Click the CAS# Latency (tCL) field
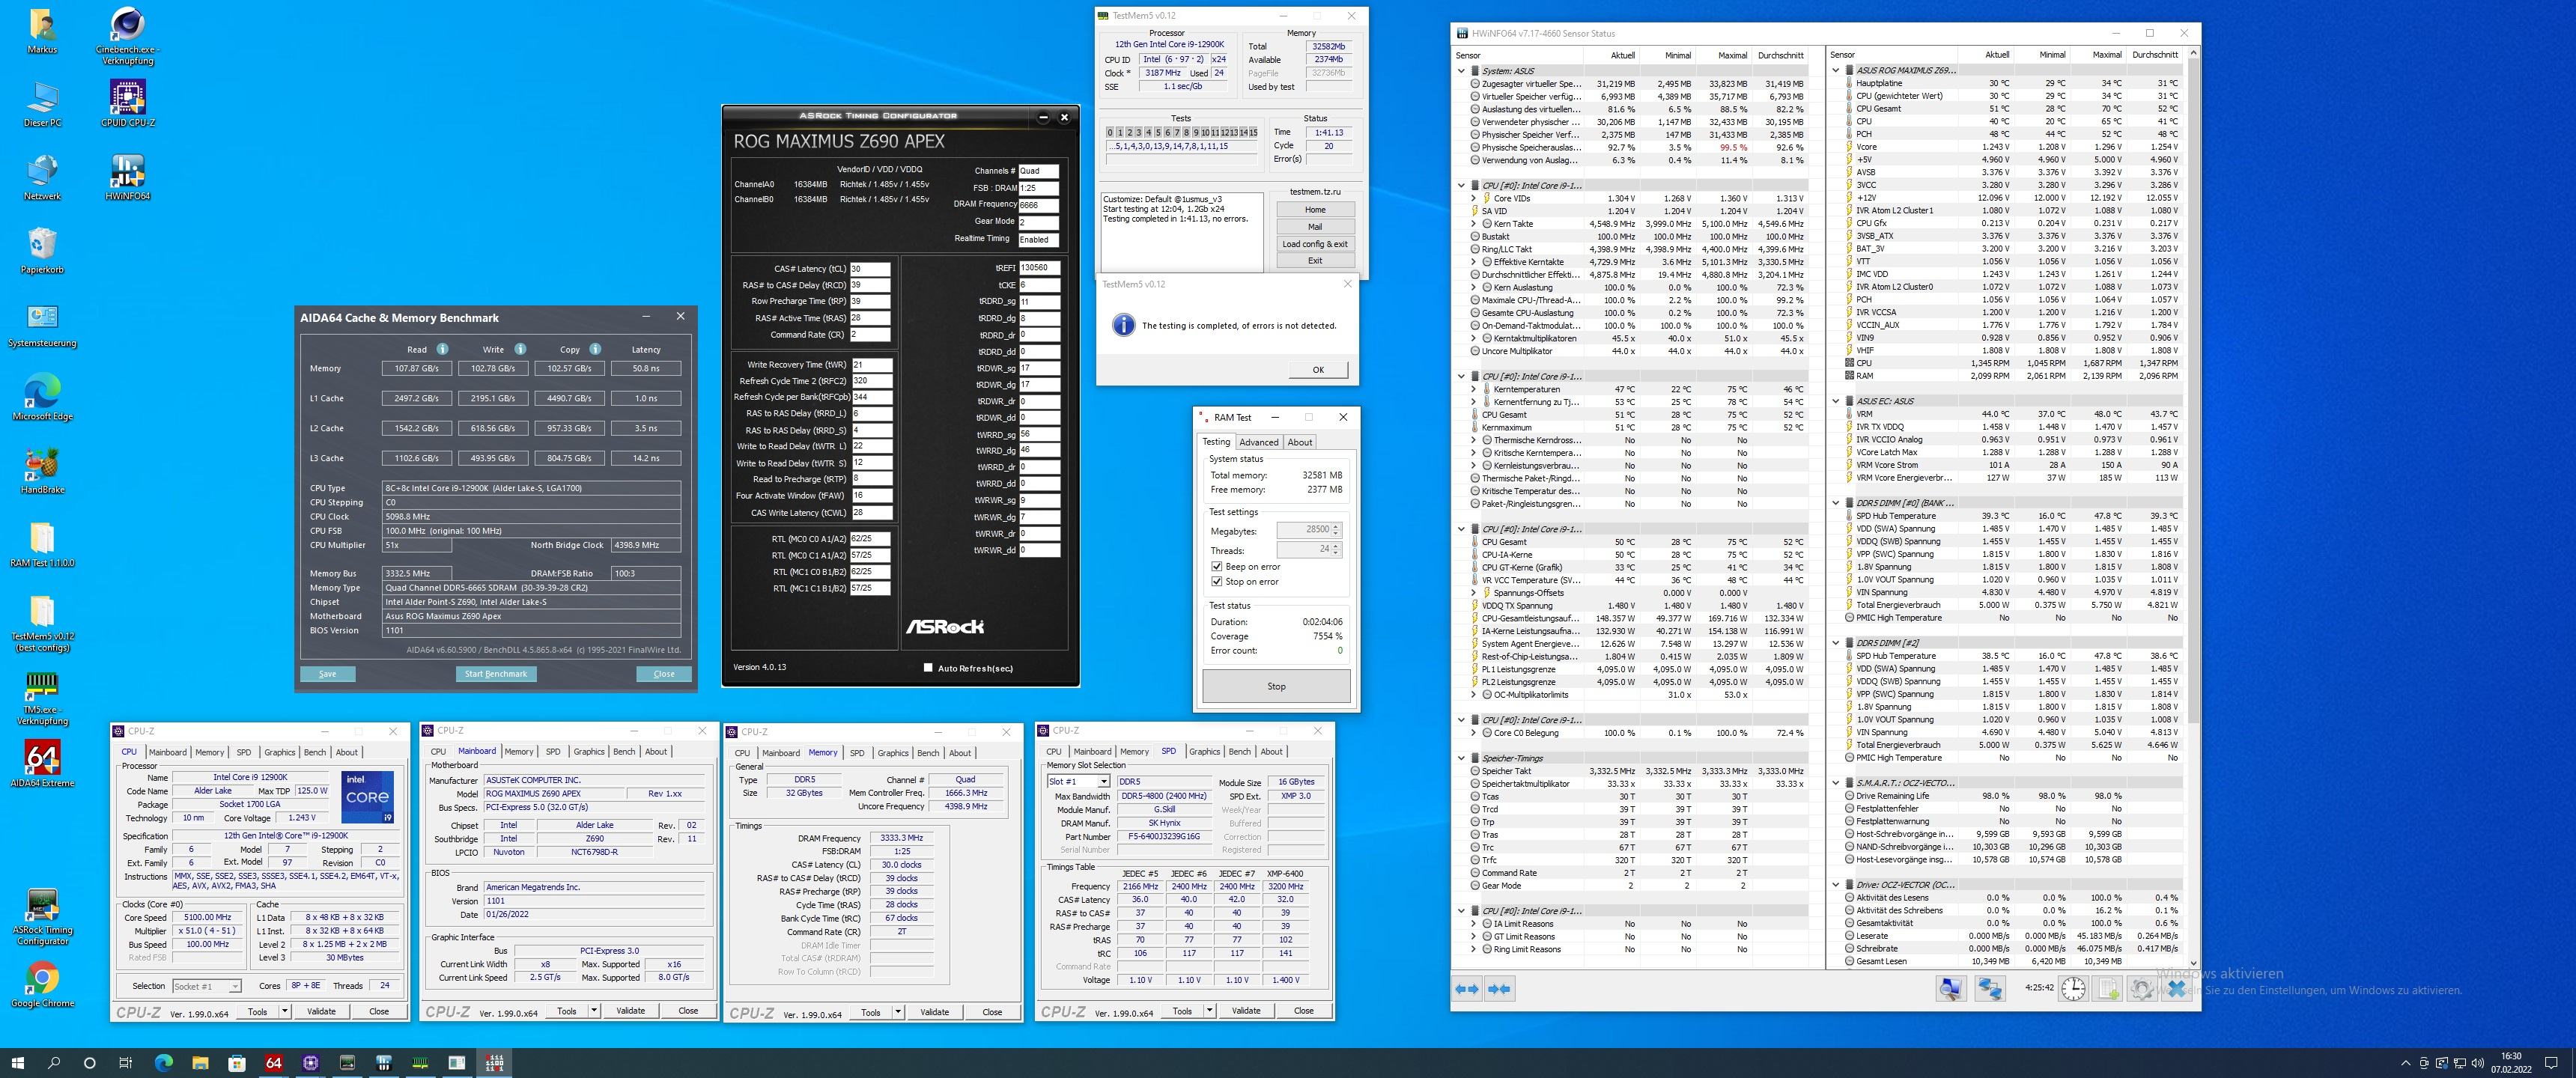 870,269
